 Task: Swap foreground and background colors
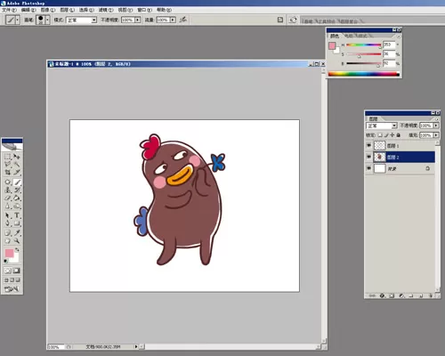(x=17, y=250)
